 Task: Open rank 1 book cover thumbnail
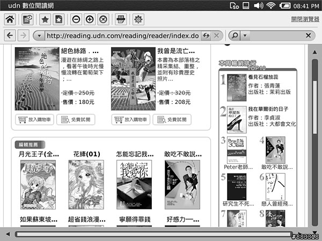pyautogui.click(x=237, y=87)
